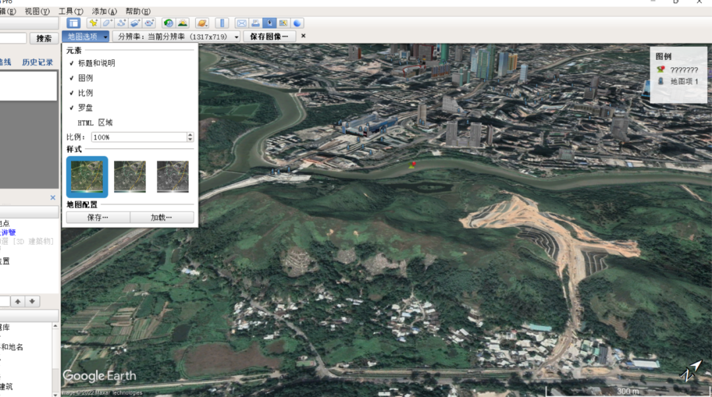Click the 300 m scale bar
This screenshot has height=397, width=712.
628,391
